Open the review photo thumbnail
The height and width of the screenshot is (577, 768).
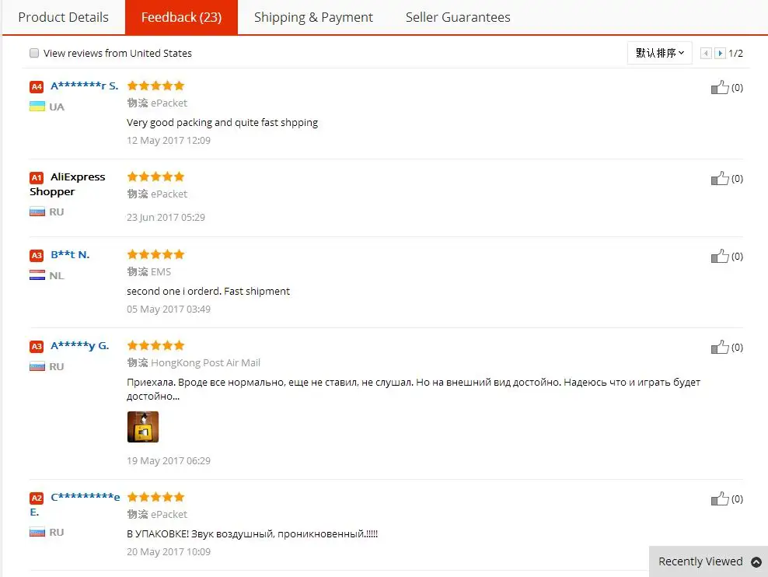143,427
